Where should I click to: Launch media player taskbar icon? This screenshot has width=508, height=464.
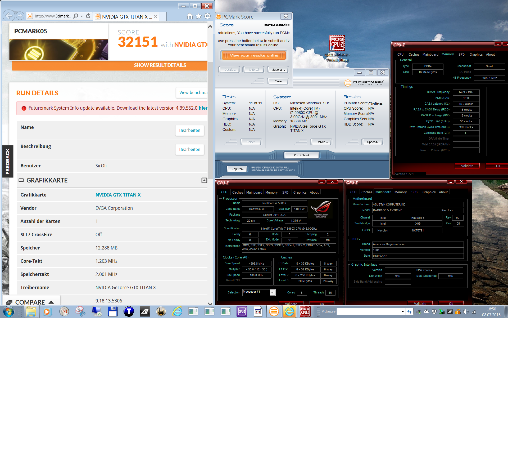[x=47, y=311]
